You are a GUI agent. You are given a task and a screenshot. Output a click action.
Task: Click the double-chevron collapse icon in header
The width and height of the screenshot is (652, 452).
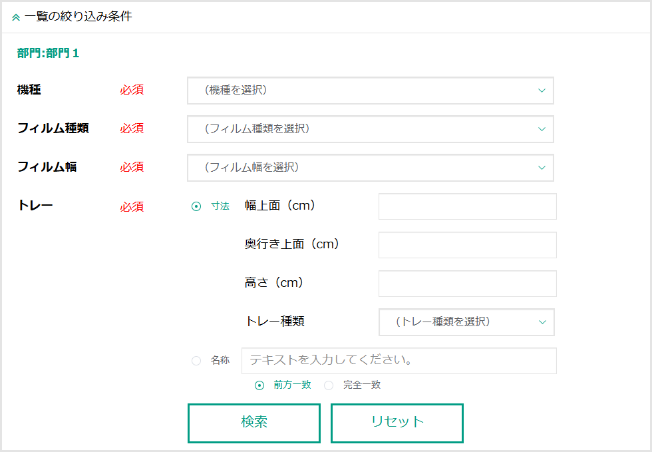point(16,17)
